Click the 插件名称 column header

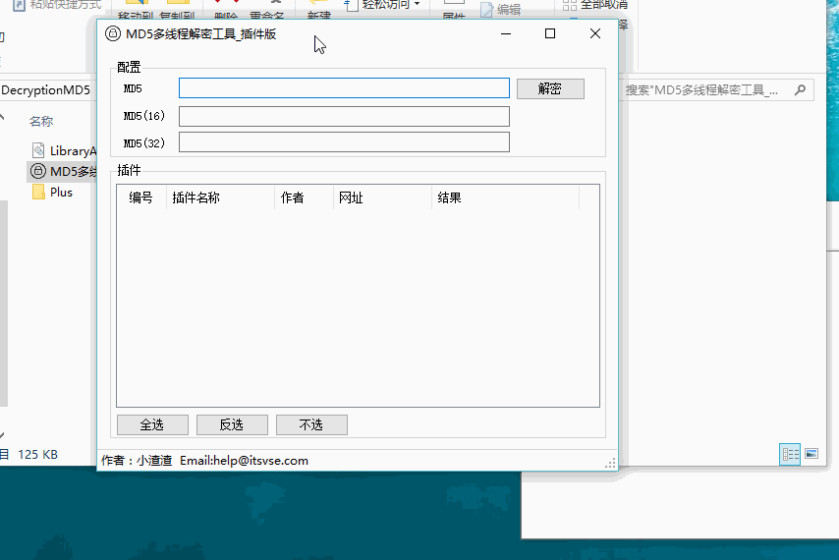point(220,197)
